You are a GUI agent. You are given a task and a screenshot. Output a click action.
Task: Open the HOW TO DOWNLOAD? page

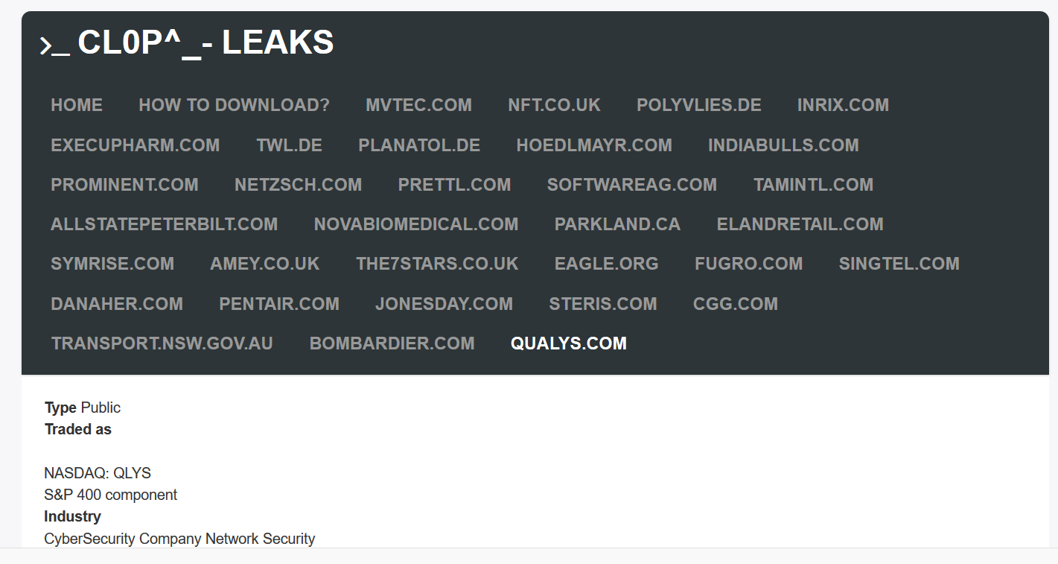click(234, 105)
